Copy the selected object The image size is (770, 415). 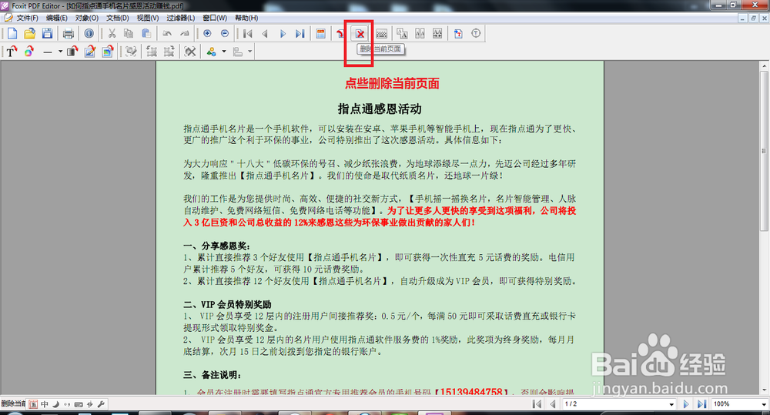click(129, 33)
